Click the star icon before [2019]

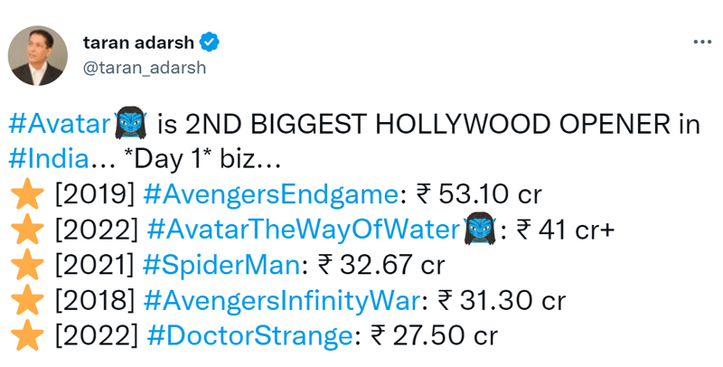pyautogui.click(x=26, y=194)
